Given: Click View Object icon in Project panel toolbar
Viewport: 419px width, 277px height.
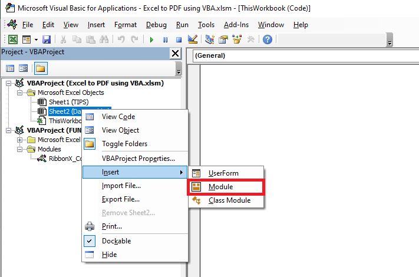Looking at the screenshot, I should pyautogui.click(x=23, y=68).
